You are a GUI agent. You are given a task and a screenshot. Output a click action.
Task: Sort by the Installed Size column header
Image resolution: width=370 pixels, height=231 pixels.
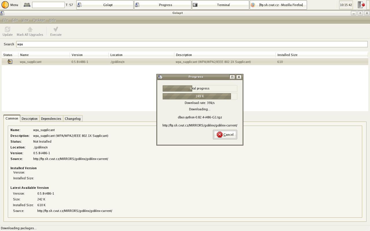click(322, 55)
